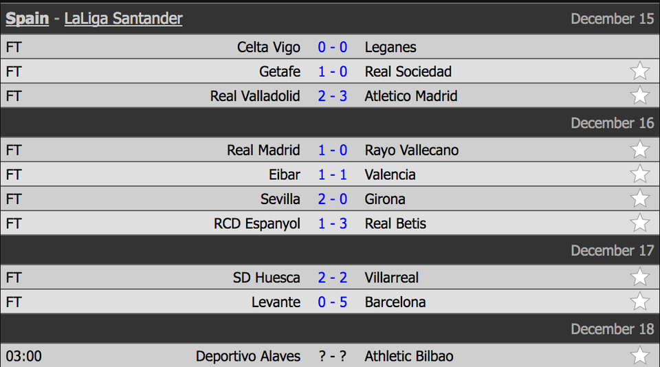Favorite the SD Huesca vs Villarreal match
The height and width of the screenshot is (367, 660).
coord(639,277)
